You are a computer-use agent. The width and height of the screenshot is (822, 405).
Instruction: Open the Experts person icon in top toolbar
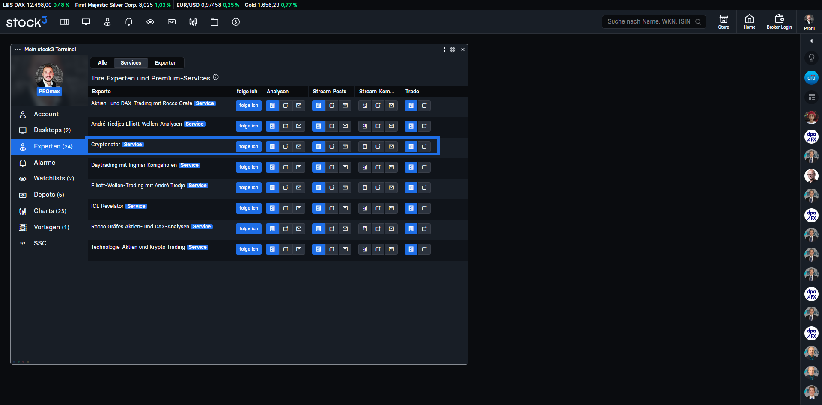(107, 22)
